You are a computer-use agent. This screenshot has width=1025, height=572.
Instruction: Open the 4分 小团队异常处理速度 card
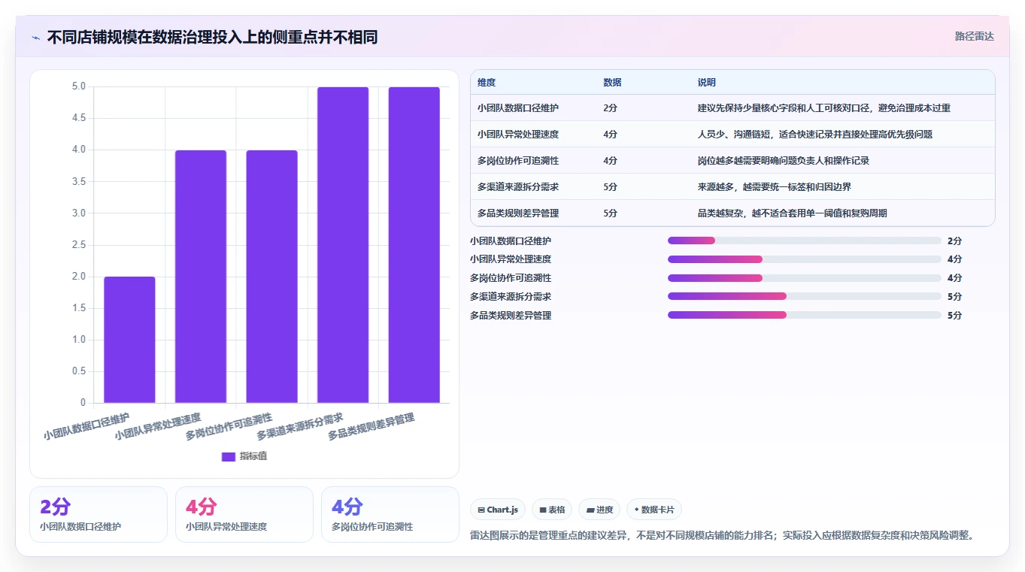pos(244,514)
